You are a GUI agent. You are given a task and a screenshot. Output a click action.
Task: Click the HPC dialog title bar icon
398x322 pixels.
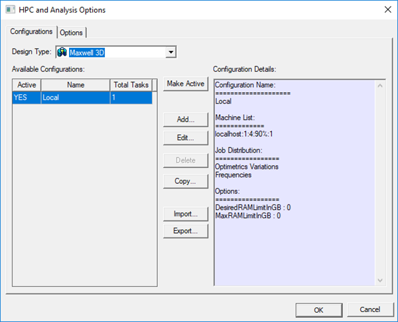click(10, 10)
